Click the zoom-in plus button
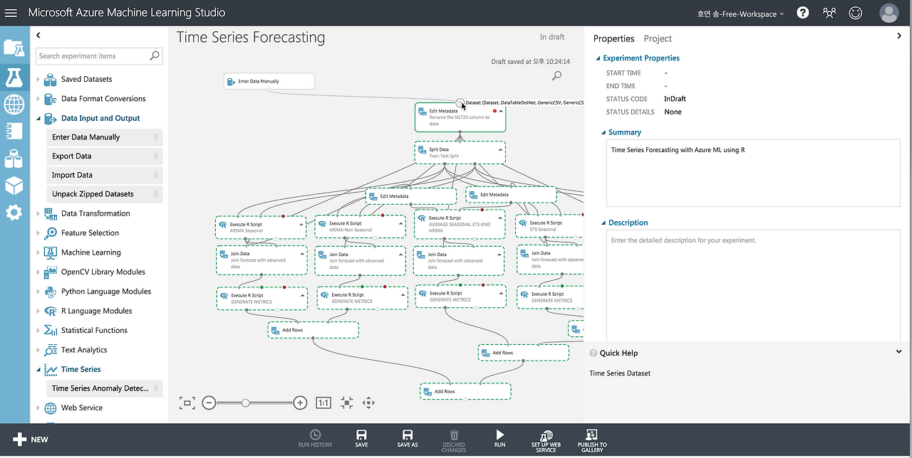 click(x=300, y=403)
